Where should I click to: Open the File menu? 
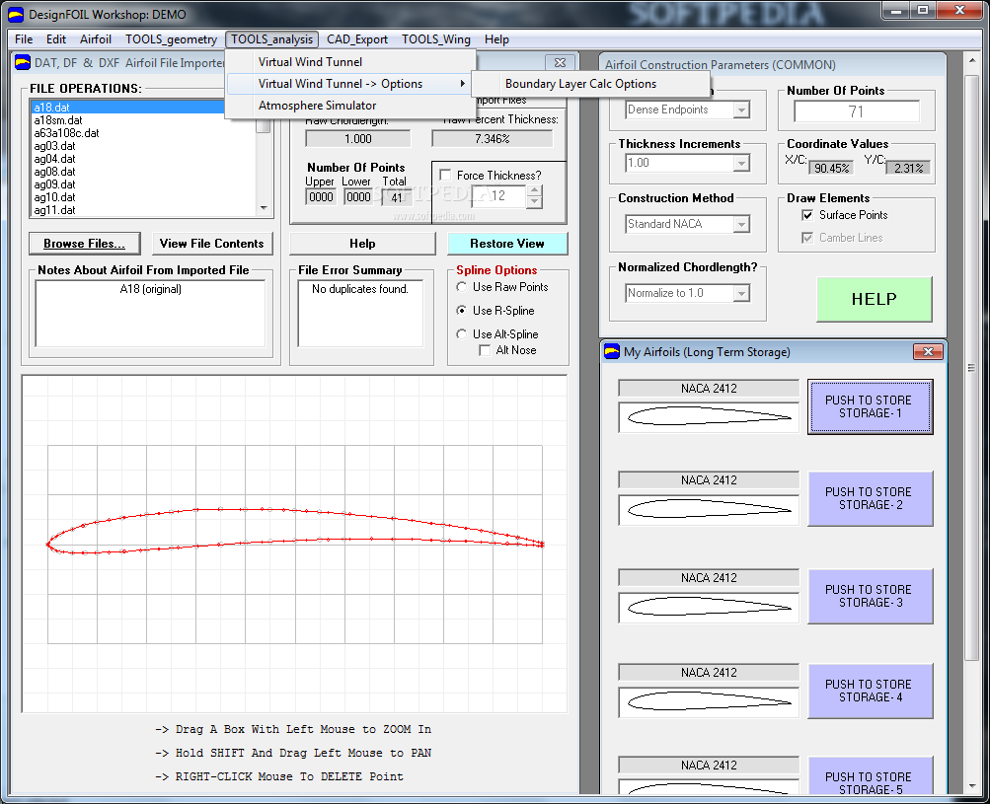(x=24, y=39)
